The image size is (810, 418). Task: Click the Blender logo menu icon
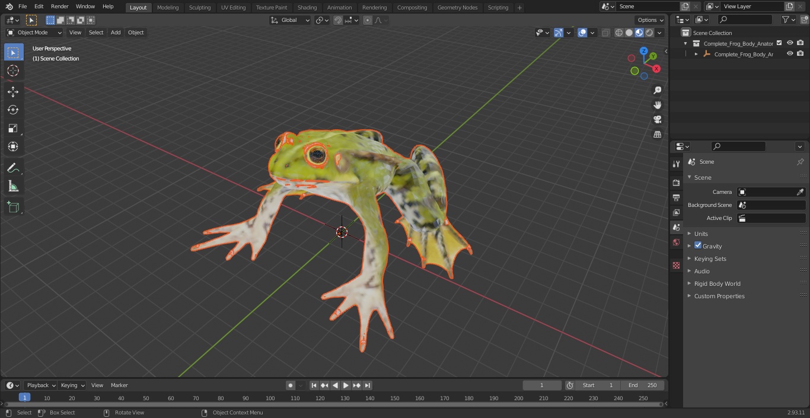tap(9, 7)
